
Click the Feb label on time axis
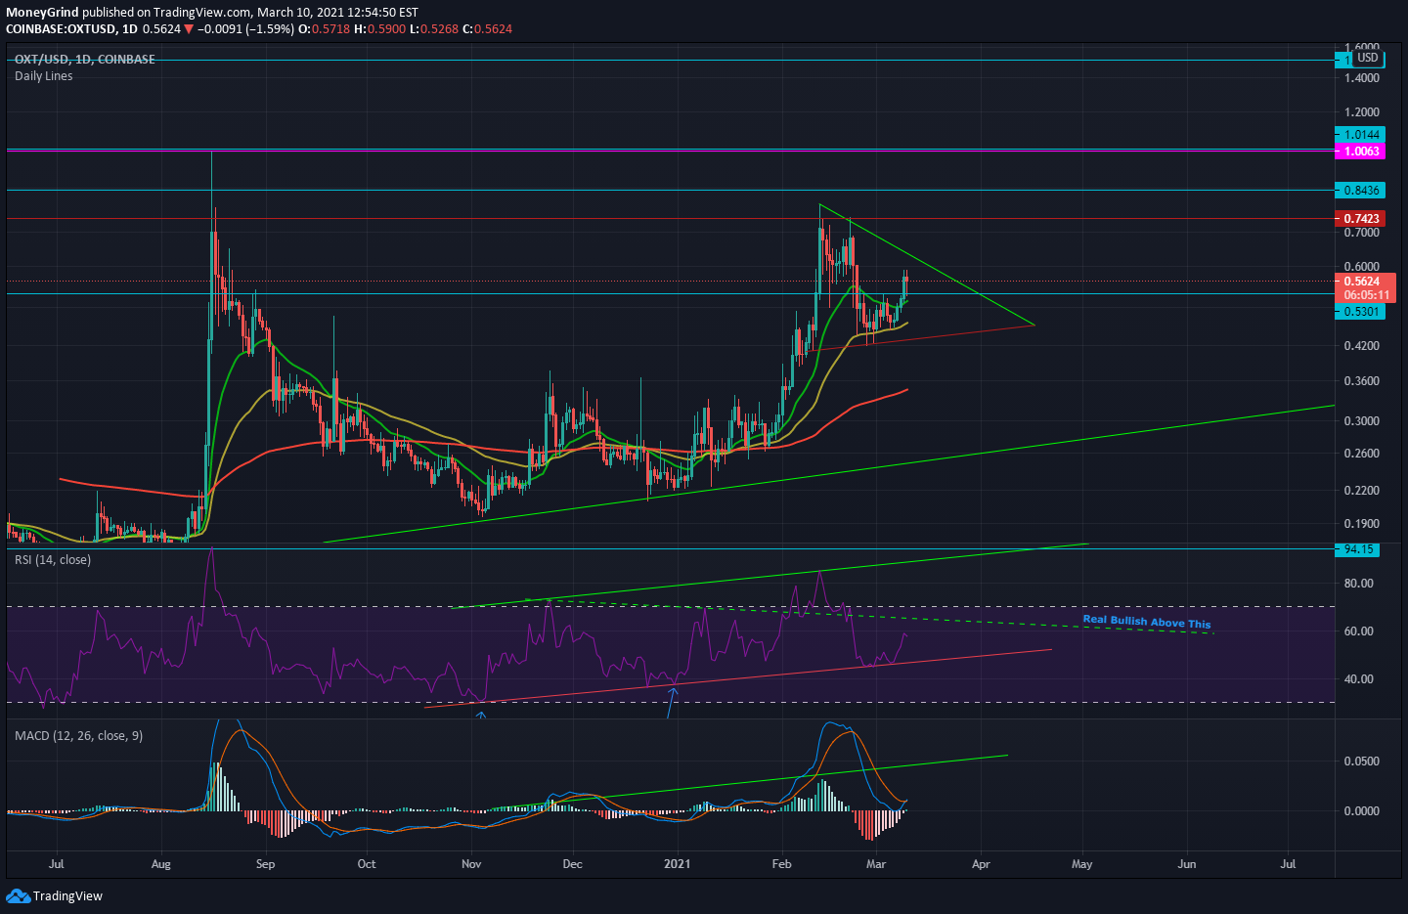(781, 864)
